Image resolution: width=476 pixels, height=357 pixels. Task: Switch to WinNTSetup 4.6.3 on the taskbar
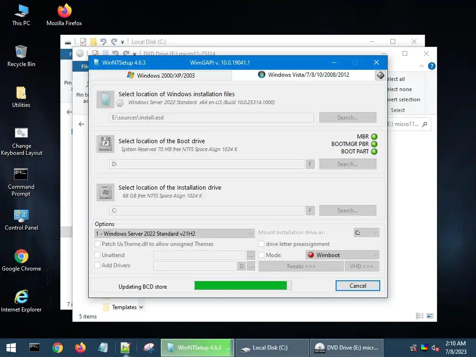(197, 348)
